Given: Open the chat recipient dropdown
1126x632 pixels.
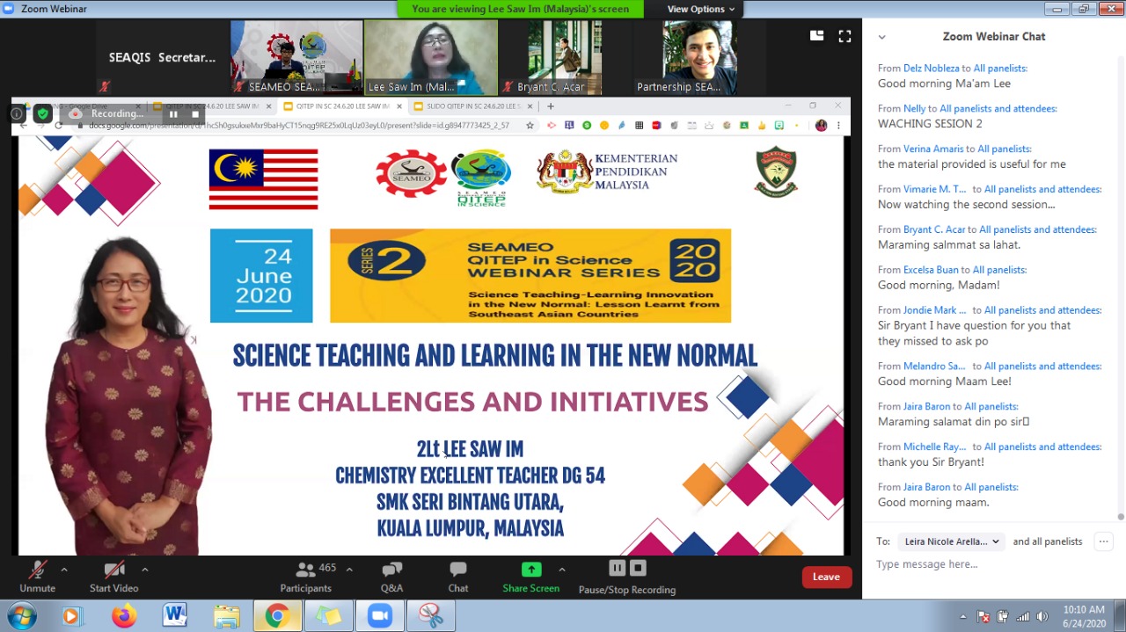Looking at the screenshot, I should click(952, 541).
